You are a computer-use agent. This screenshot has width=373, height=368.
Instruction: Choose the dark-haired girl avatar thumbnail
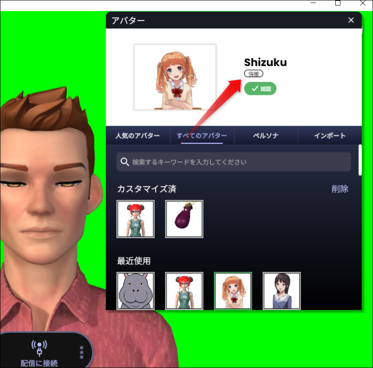(281, 291)
